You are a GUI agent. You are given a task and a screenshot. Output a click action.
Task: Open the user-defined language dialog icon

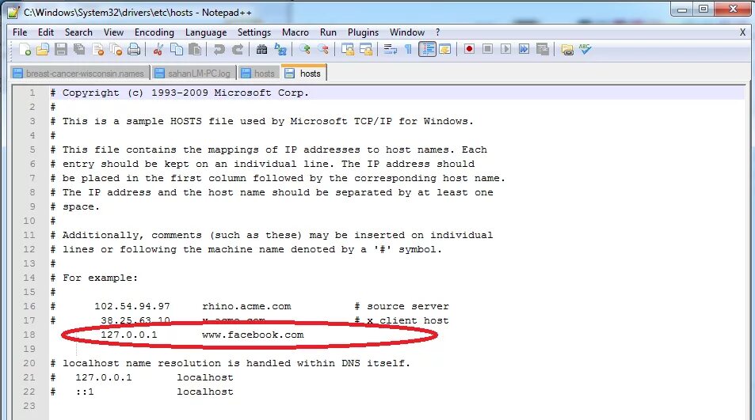445,49
